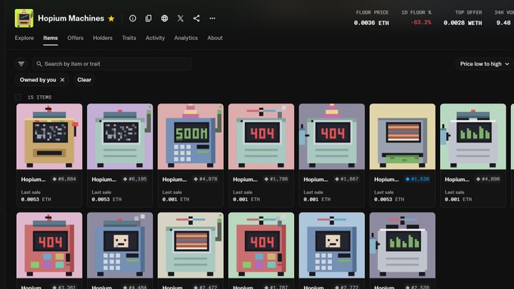Click the Clear filters button
514x289 pixels.
[x=84, y=80]
